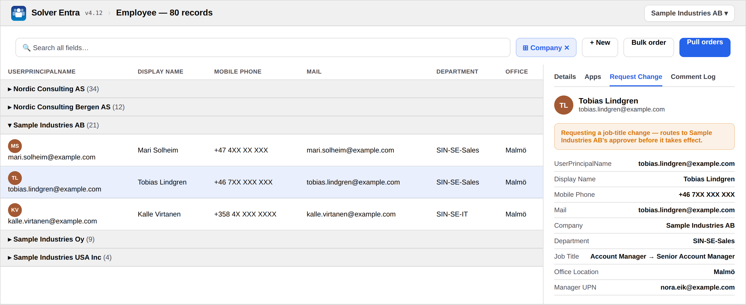The width and height of the screenshot is (746, 305).
Task: Sort by the Mobile Phone column header
Action: pos(237,72)
